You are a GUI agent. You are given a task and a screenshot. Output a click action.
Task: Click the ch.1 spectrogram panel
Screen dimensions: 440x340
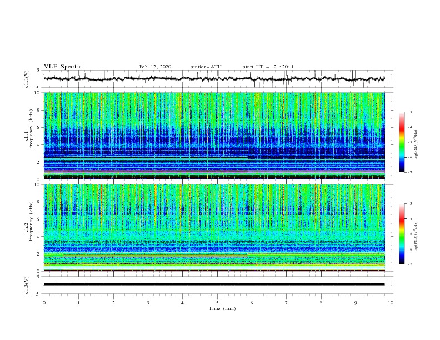214,136
